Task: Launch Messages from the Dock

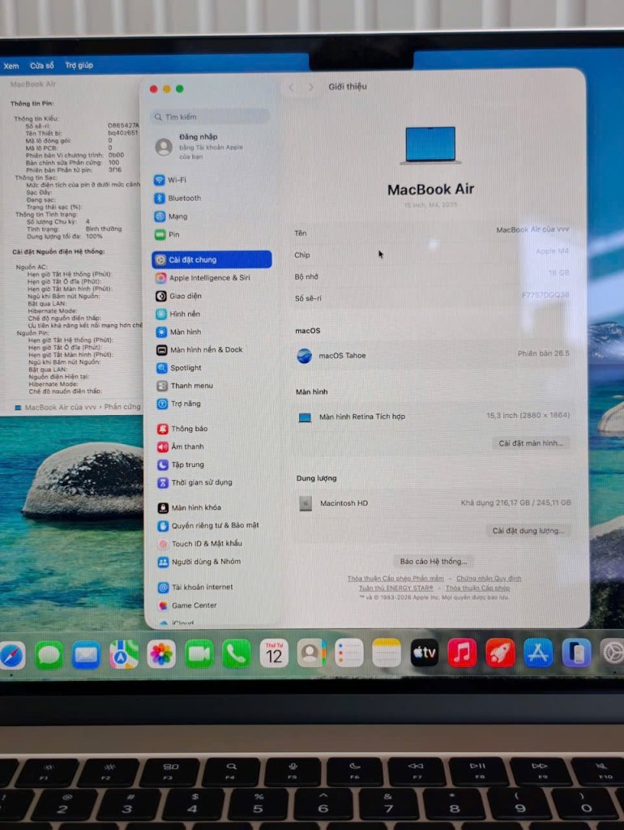Action: point(49,655)
